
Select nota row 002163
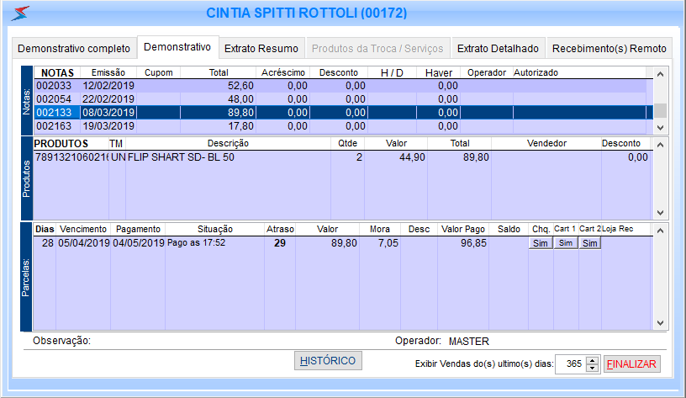(x=340, y=126)
